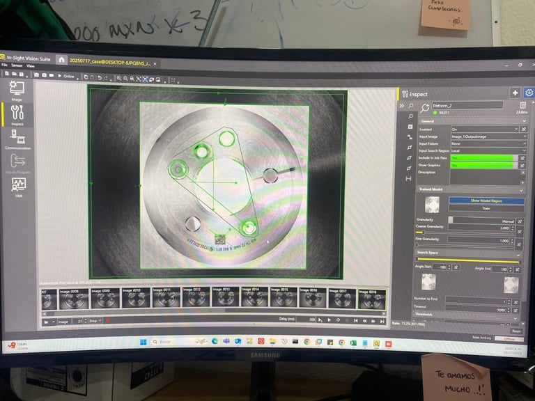Open Microsoft Edge from the taskbar
This screenshot has height=401, width=535.
[215, 341]
